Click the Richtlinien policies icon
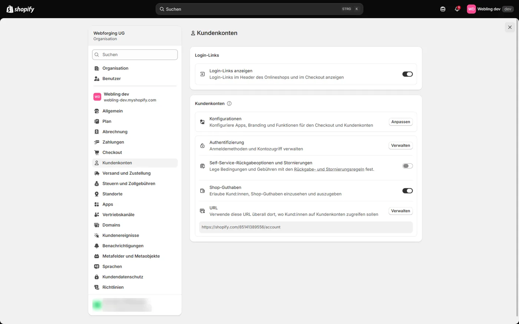 [97, 287]
